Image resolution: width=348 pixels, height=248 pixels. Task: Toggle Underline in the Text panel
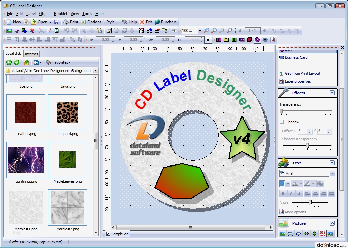tap(299, 194)
